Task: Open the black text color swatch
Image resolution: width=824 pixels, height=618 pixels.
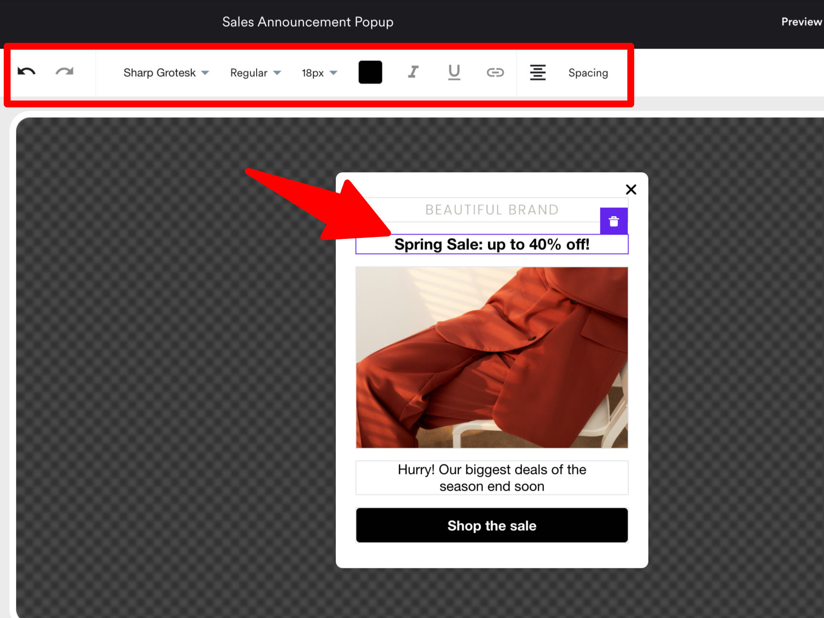Action: (x=370, y=72)
